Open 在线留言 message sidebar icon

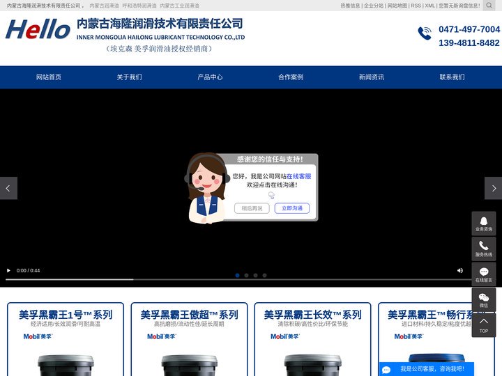483,274
